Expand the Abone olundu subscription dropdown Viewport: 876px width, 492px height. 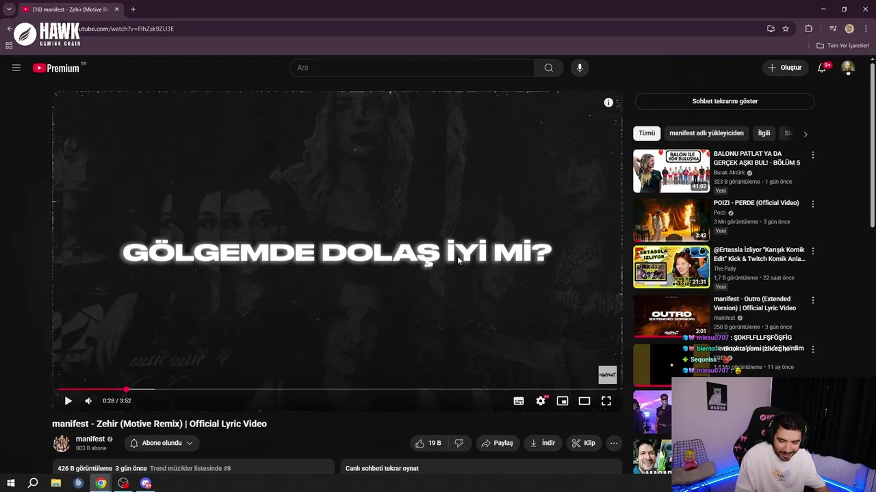point(162,443)
